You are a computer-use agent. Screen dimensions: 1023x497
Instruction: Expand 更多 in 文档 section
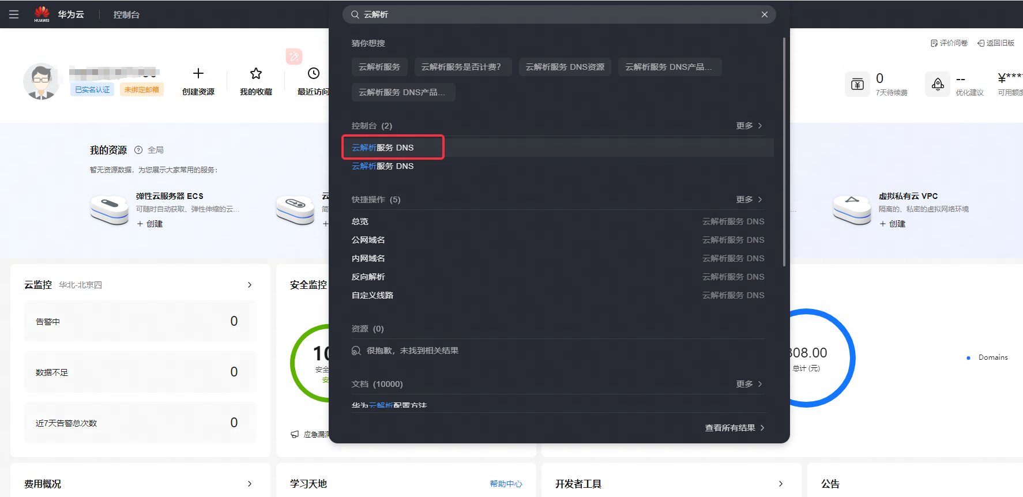pos(749,384)
